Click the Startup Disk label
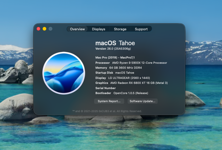222x150 pixels. coord(104,73)
